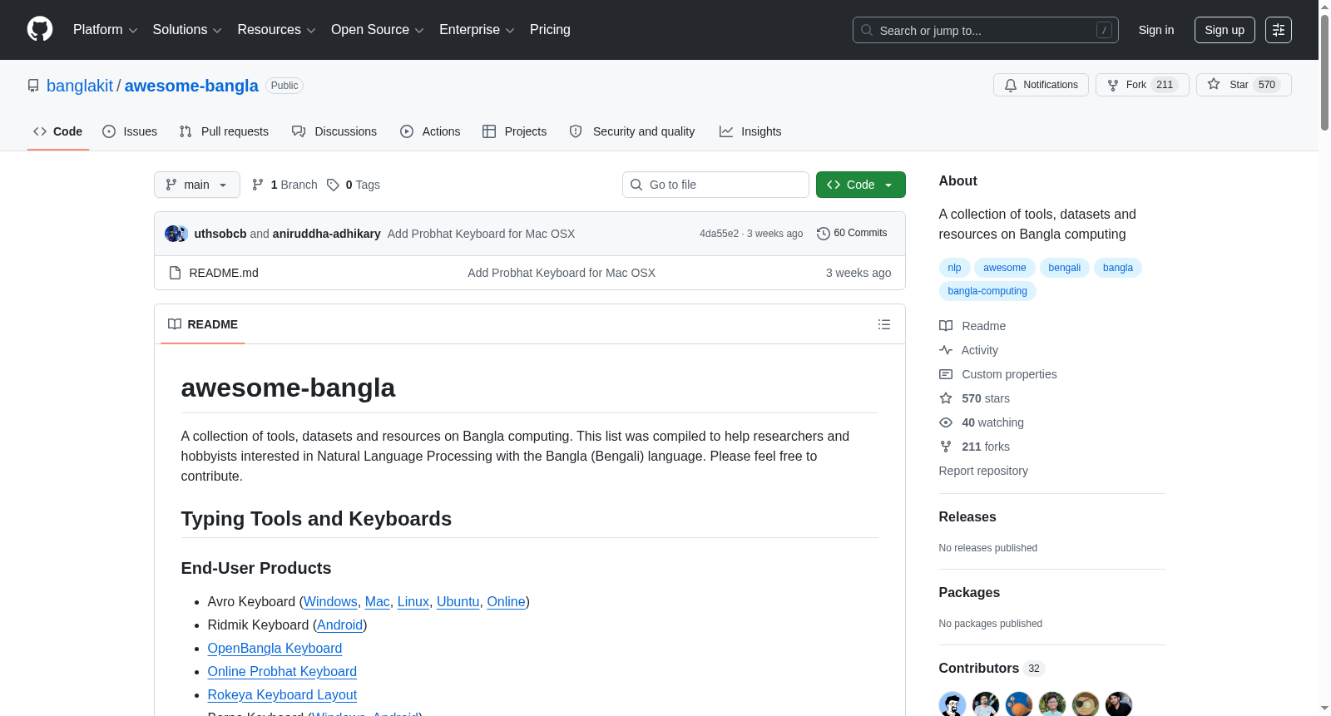Focus the Go to file input

pos(715,185)
